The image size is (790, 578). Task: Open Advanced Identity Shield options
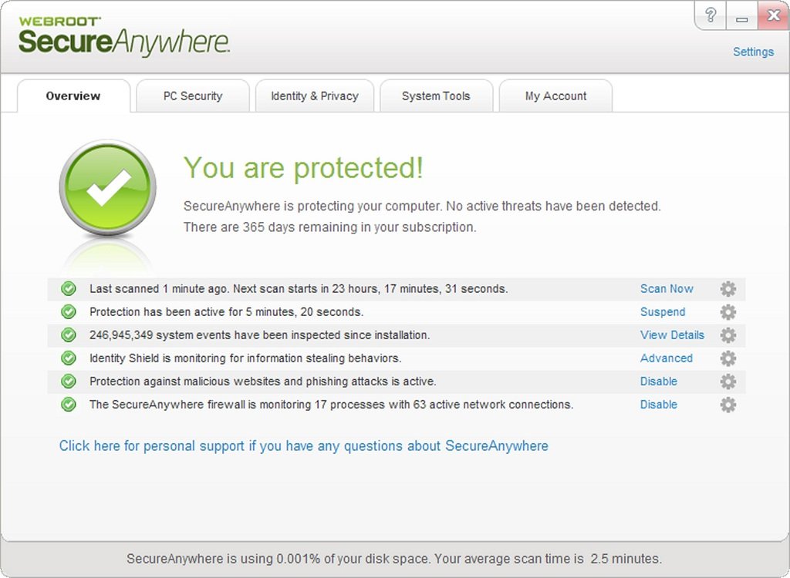pos(667,358)
